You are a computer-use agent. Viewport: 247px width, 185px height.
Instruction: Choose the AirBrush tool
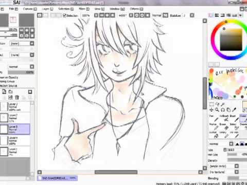point(224,118)
